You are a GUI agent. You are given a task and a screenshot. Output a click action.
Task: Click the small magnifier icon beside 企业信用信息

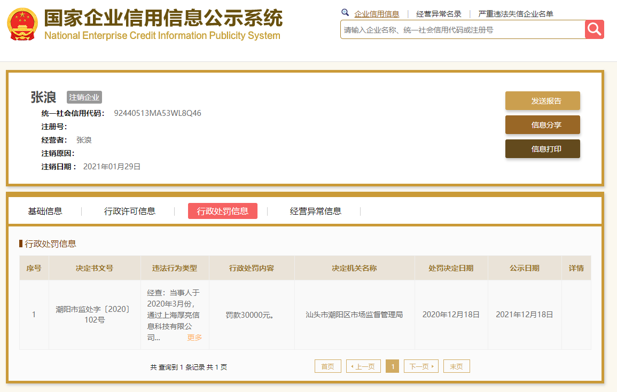pos(345,13)
